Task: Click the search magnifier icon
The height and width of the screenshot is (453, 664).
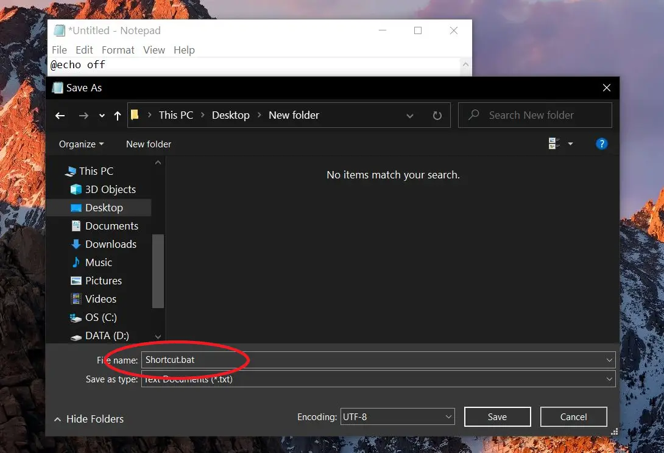Action: (x=474, y=114)
